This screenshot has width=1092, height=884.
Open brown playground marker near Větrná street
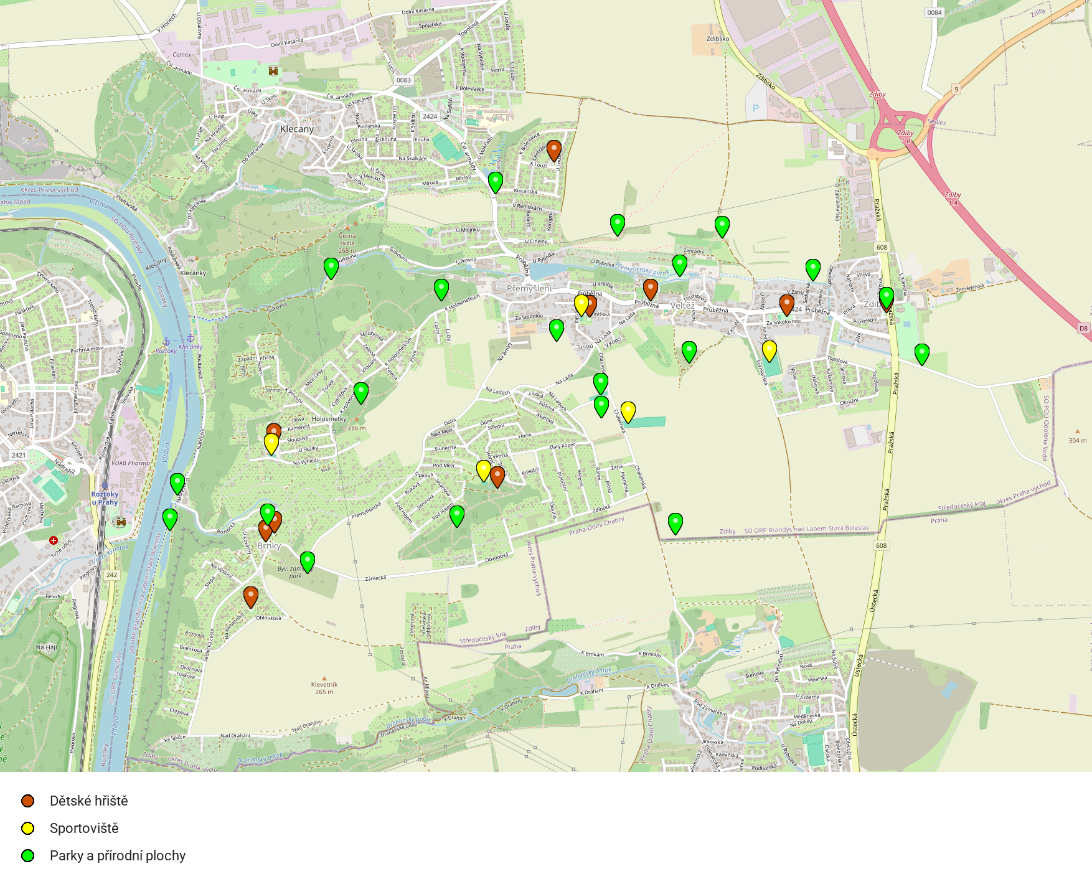(497, 476)
